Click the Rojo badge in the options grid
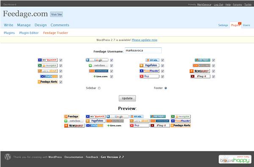Image resolution: width=254 pixels, height=167 pixels. [x=149, y=76]
